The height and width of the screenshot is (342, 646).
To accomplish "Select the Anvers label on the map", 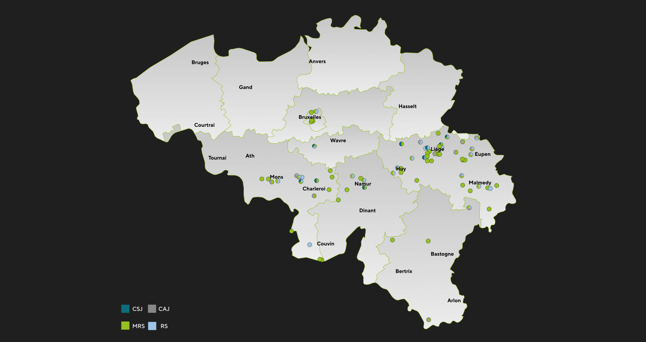I will (x=317, y=61).
